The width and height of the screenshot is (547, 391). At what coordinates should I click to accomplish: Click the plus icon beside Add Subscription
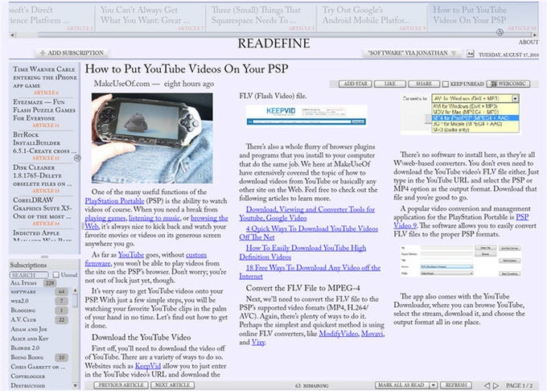click(x=43, y=53)
